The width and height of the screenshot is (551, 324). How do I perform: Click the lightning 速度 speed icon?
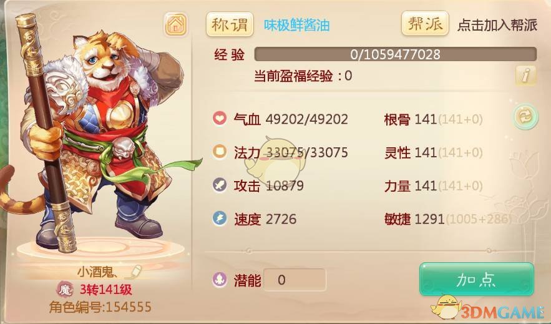click(x=220, y=218)
